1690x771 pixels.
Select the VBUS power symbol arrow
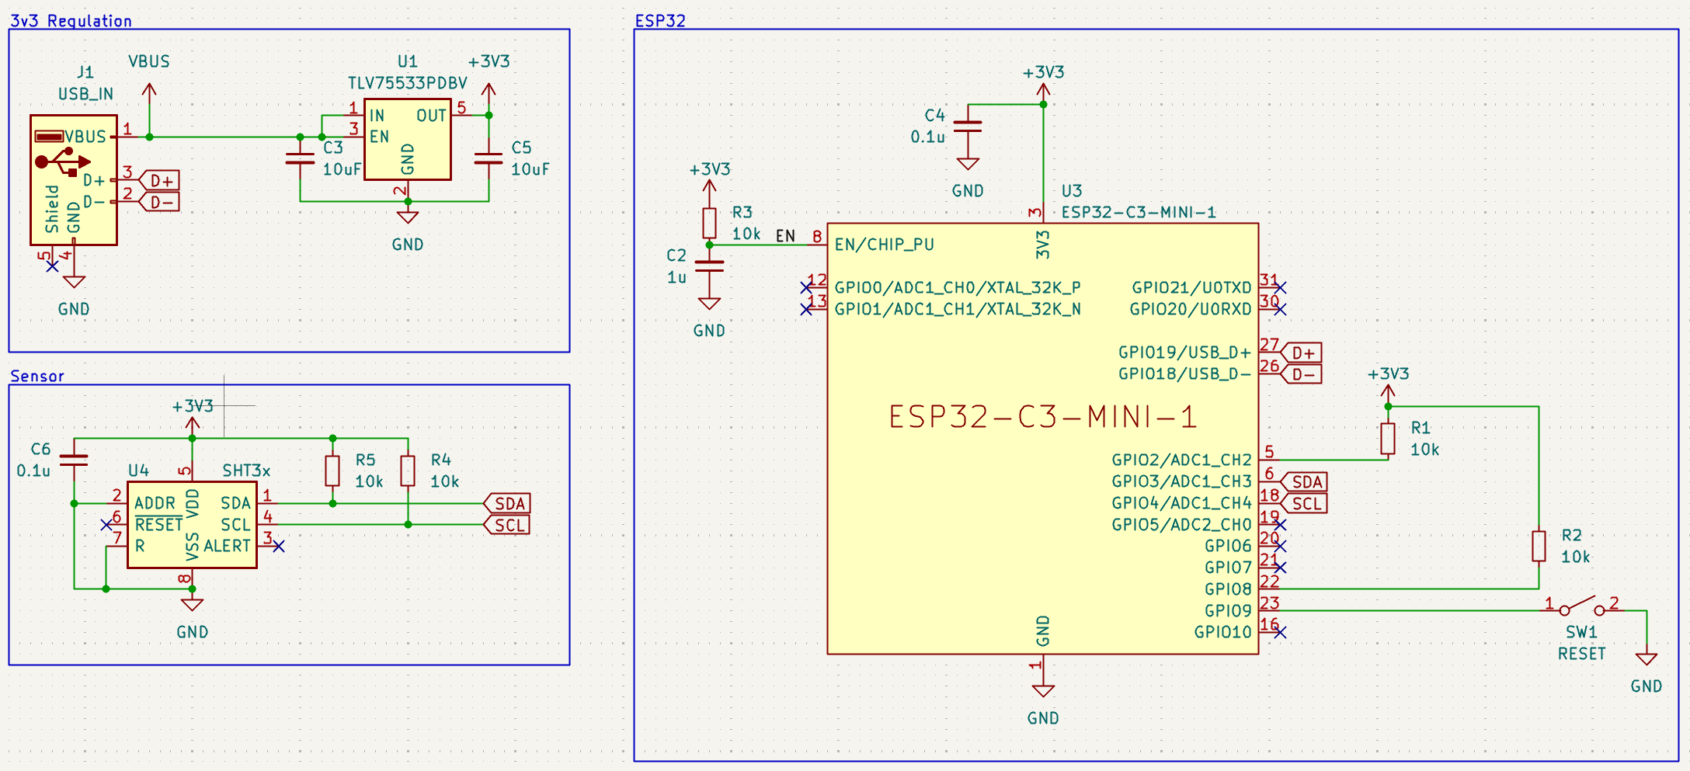coord(149,91)
